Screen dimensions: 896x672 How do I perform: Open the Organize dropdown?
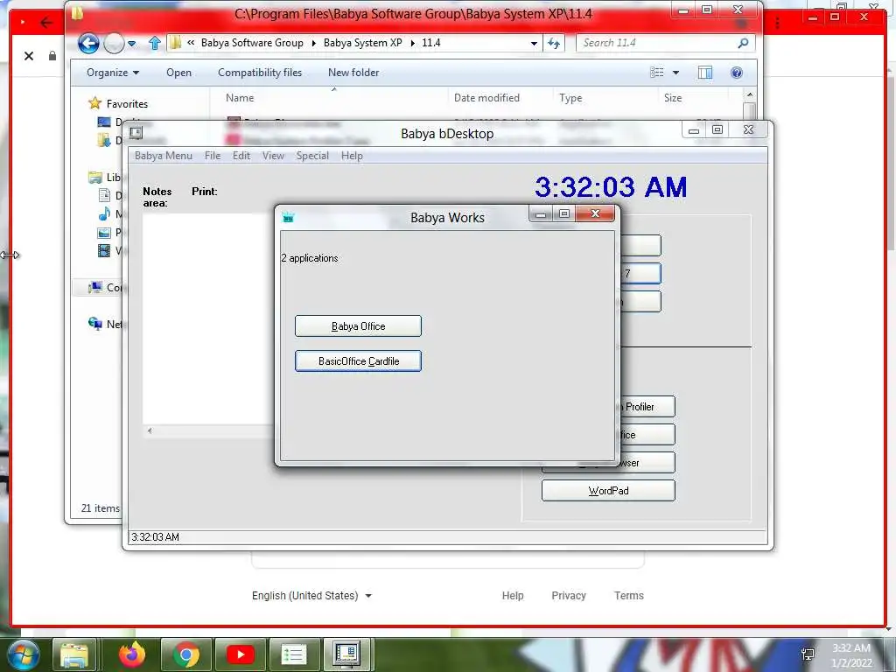pyautogui.click(x=113, y=73)
